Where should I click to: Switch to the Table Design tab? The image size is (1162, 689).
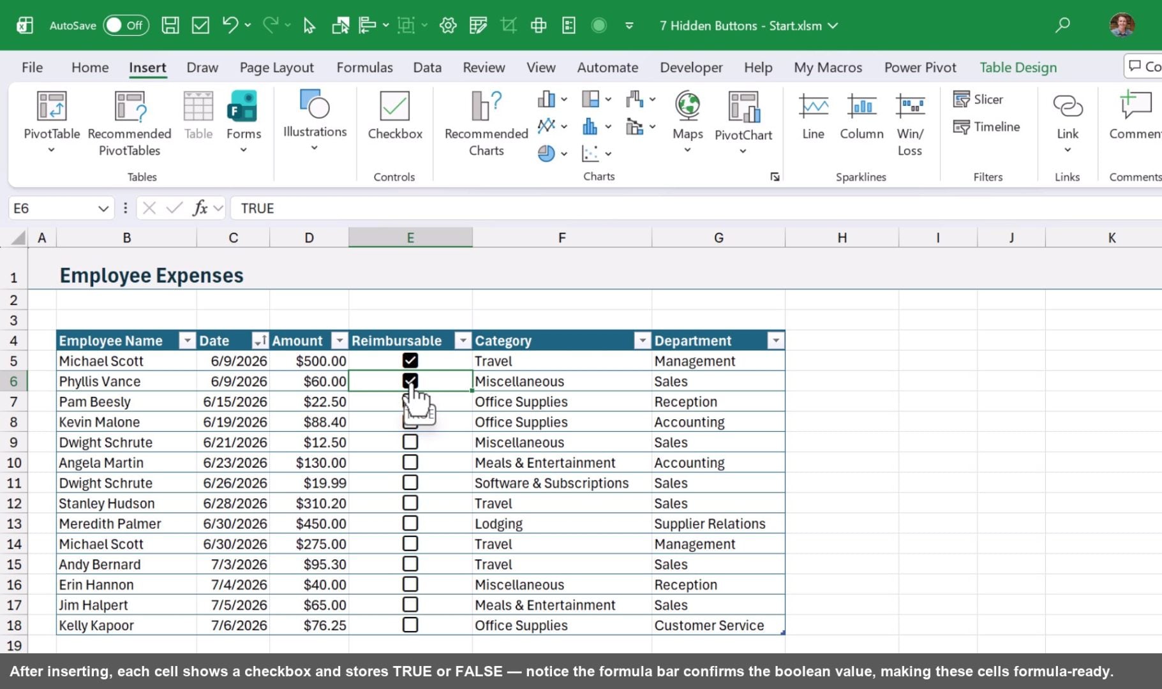1018,67
